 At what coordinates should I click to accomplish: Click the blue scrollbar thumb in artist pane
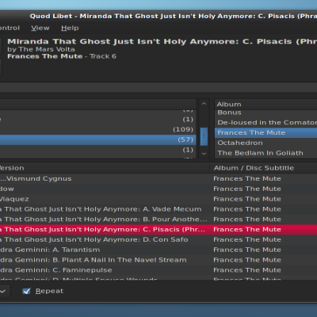click(x=204, y=136)
